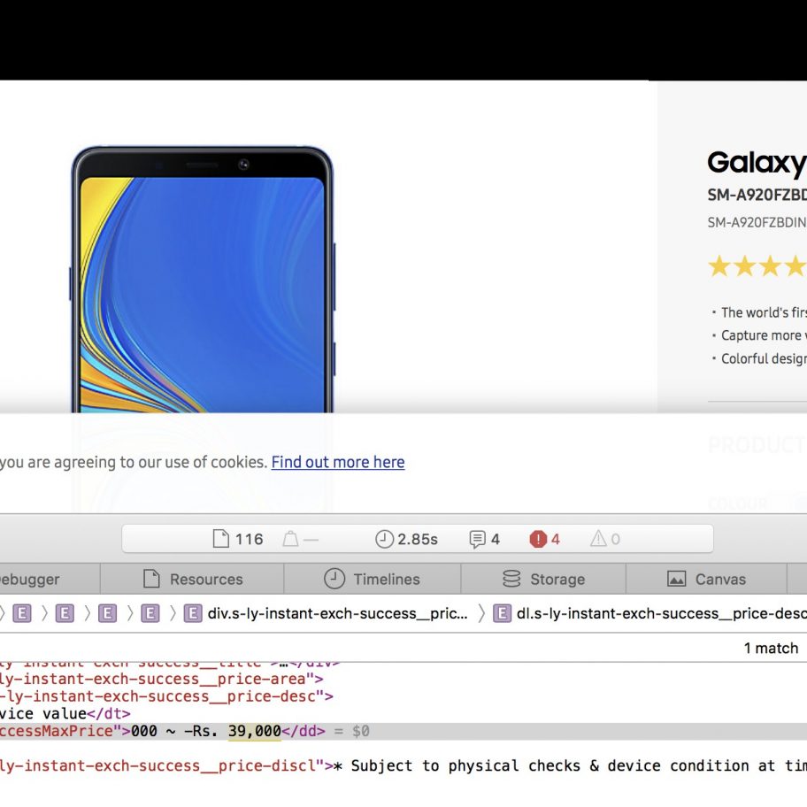Click the resource count document icon

click(221, 539)
